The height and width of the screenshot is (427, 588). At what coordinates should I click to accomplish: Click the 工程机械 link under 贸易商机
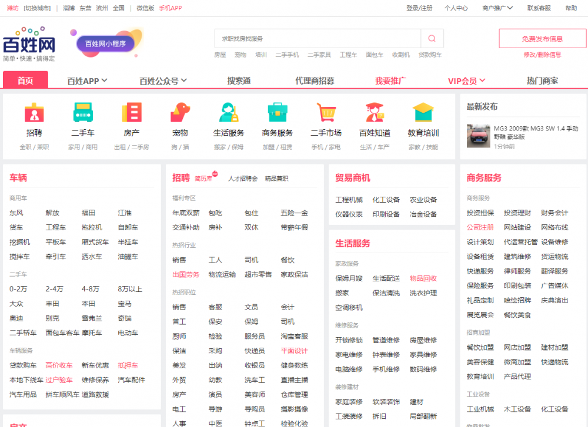click(349, 200)
